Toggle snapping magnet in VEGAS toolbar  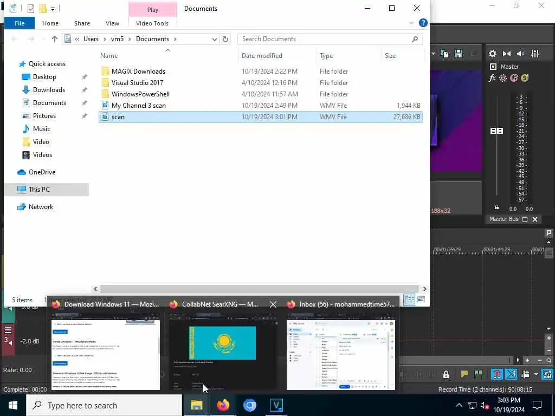point(497,374)
